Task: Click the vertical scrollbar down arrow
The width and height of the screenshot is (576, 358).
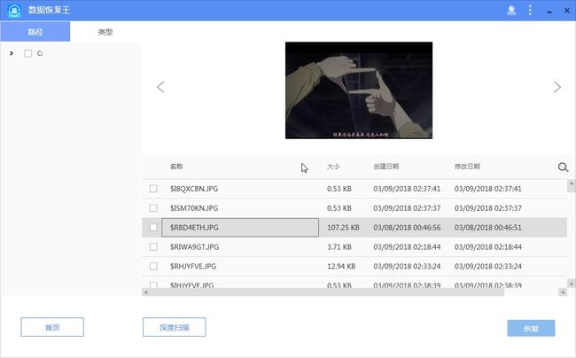Action: pos(572,284)
